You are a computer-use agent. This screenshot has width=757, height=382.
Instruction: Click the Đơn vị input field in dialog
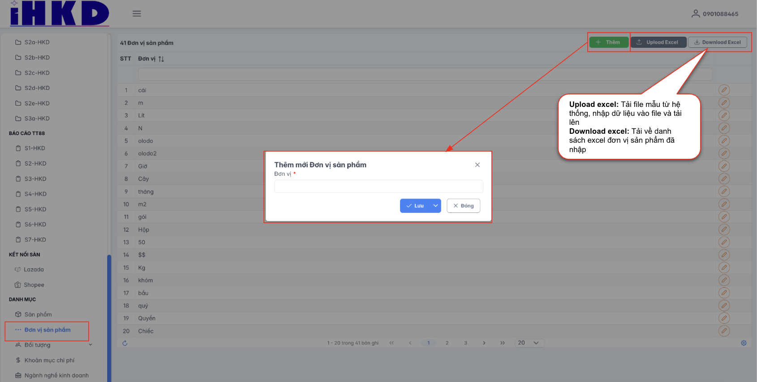pos(378,187)
